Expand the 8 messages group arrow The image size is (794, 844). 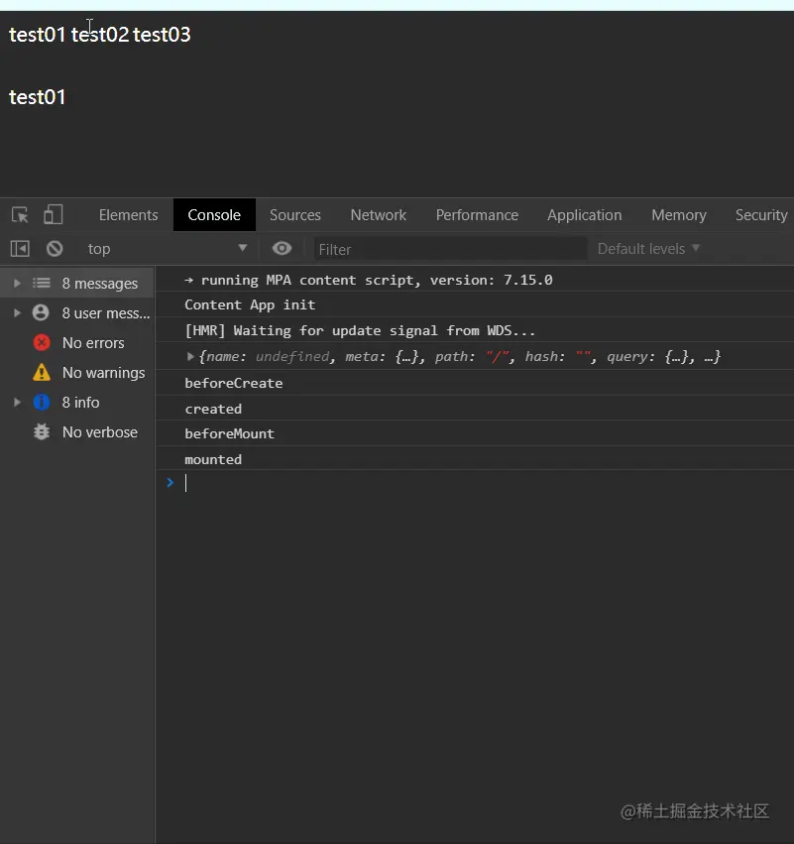coord(17,283)
